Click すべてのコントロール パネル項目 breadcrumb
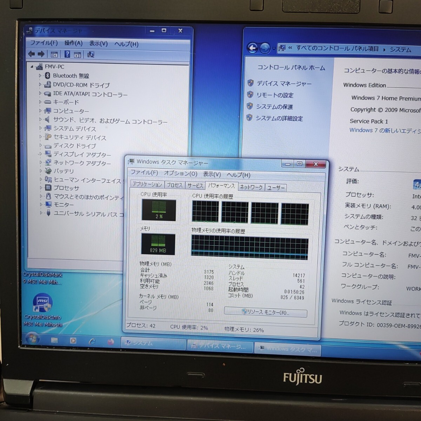The image size is (421, 421). click(338, 48)
